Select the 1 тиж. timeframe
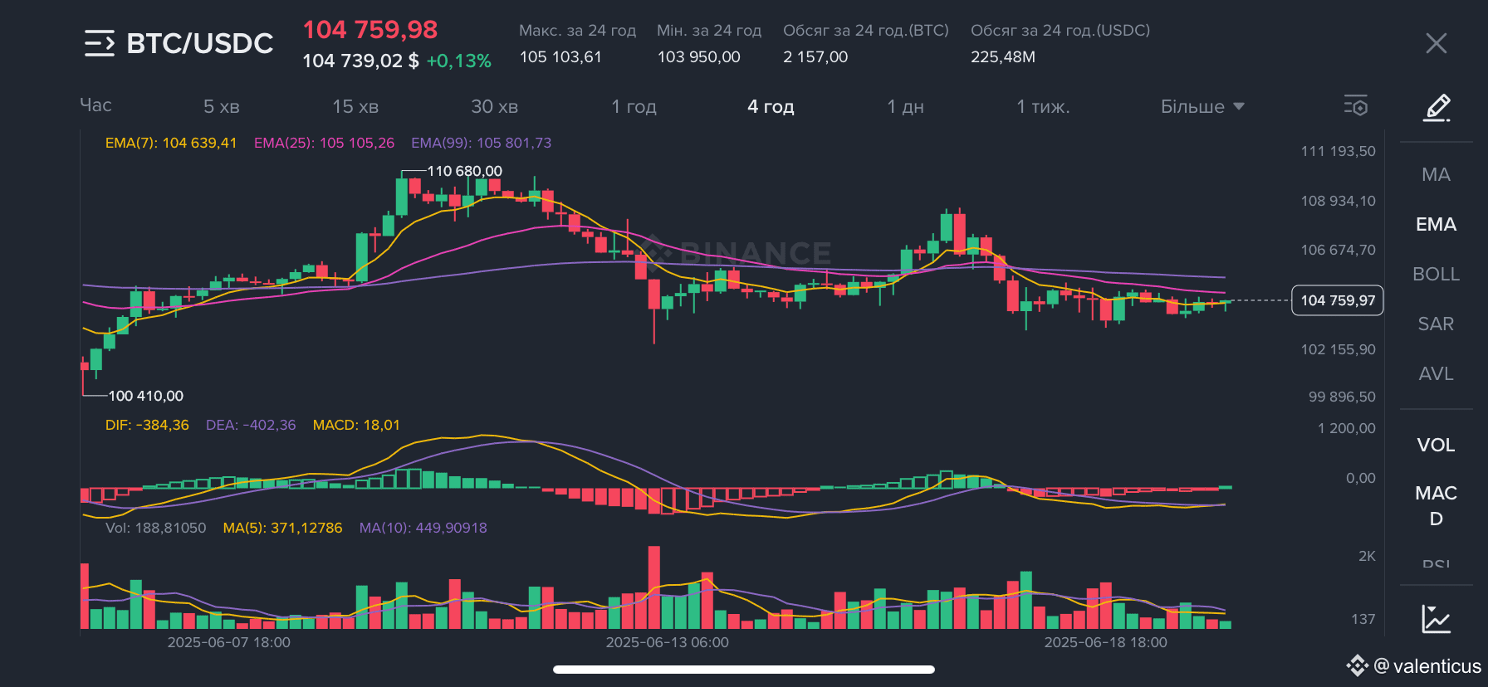 pos(1043,106)
